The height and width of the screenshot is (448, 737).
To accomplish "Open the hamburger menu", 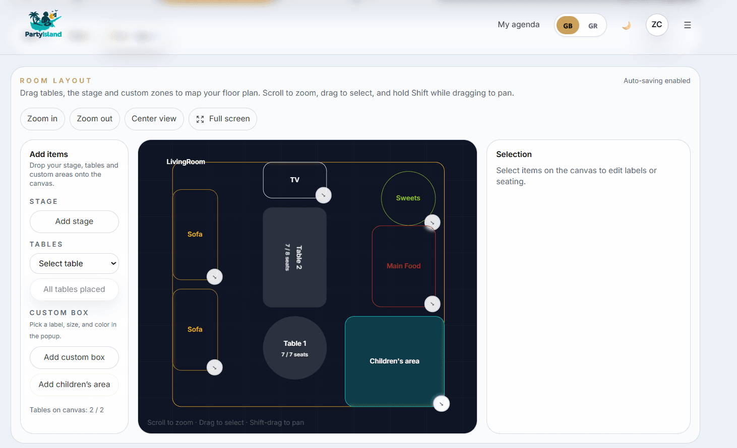I will 687,25.
